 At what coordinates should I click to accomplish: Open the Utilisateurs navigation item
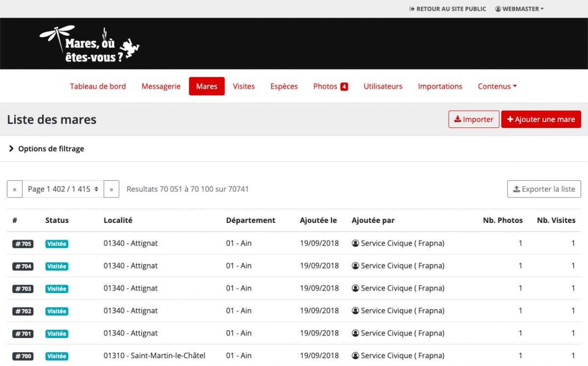383,86
